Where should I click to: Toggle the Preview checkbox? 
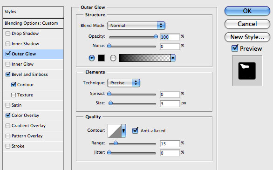point(235,48)
